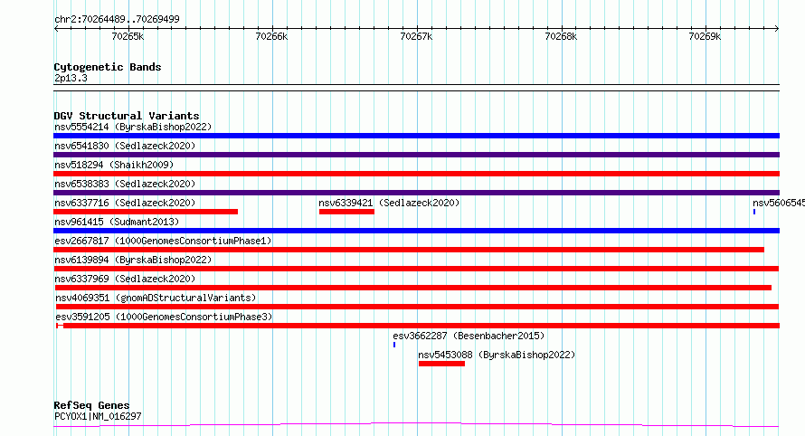Click nsv6538383 (Sedlazeck2020) label

125,184
